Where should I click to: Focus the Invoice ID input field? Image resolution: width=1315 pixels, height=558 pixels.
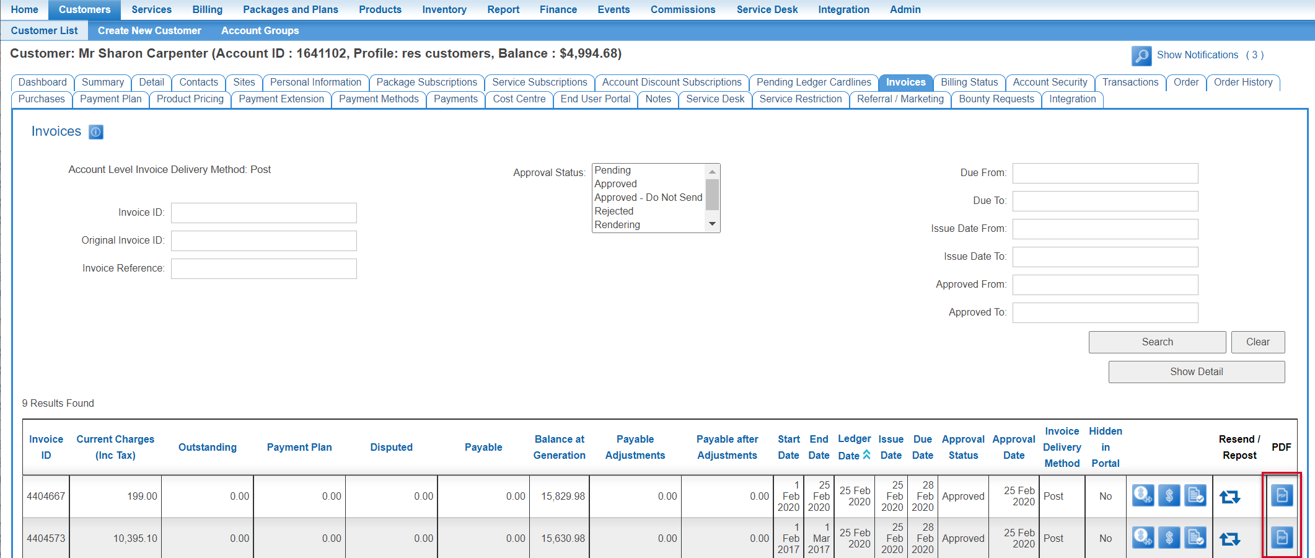(x=263, y=213)
